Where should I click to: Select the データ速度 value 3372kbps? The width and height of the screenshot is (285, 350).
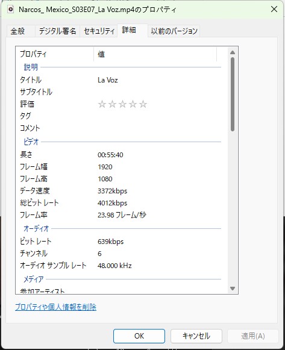click(x=112, y=191)
